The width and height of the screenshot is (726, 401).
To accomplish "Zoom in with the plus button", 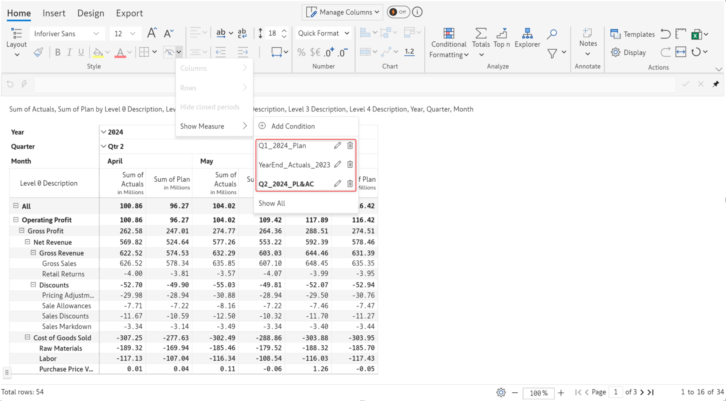I will (x=561, y=393).
